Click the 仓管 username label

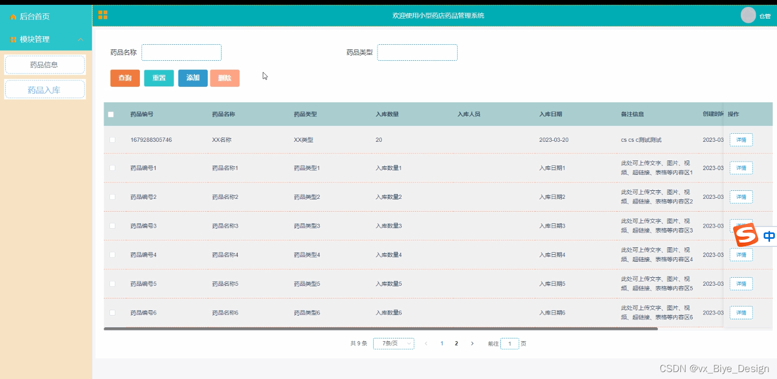click(765, 17)
